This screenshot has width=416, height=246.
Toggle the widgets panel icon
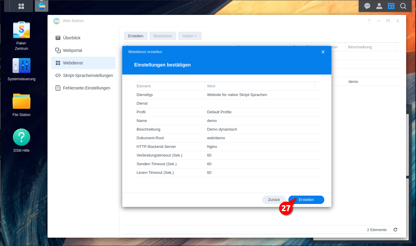click(x=391, y=6)
